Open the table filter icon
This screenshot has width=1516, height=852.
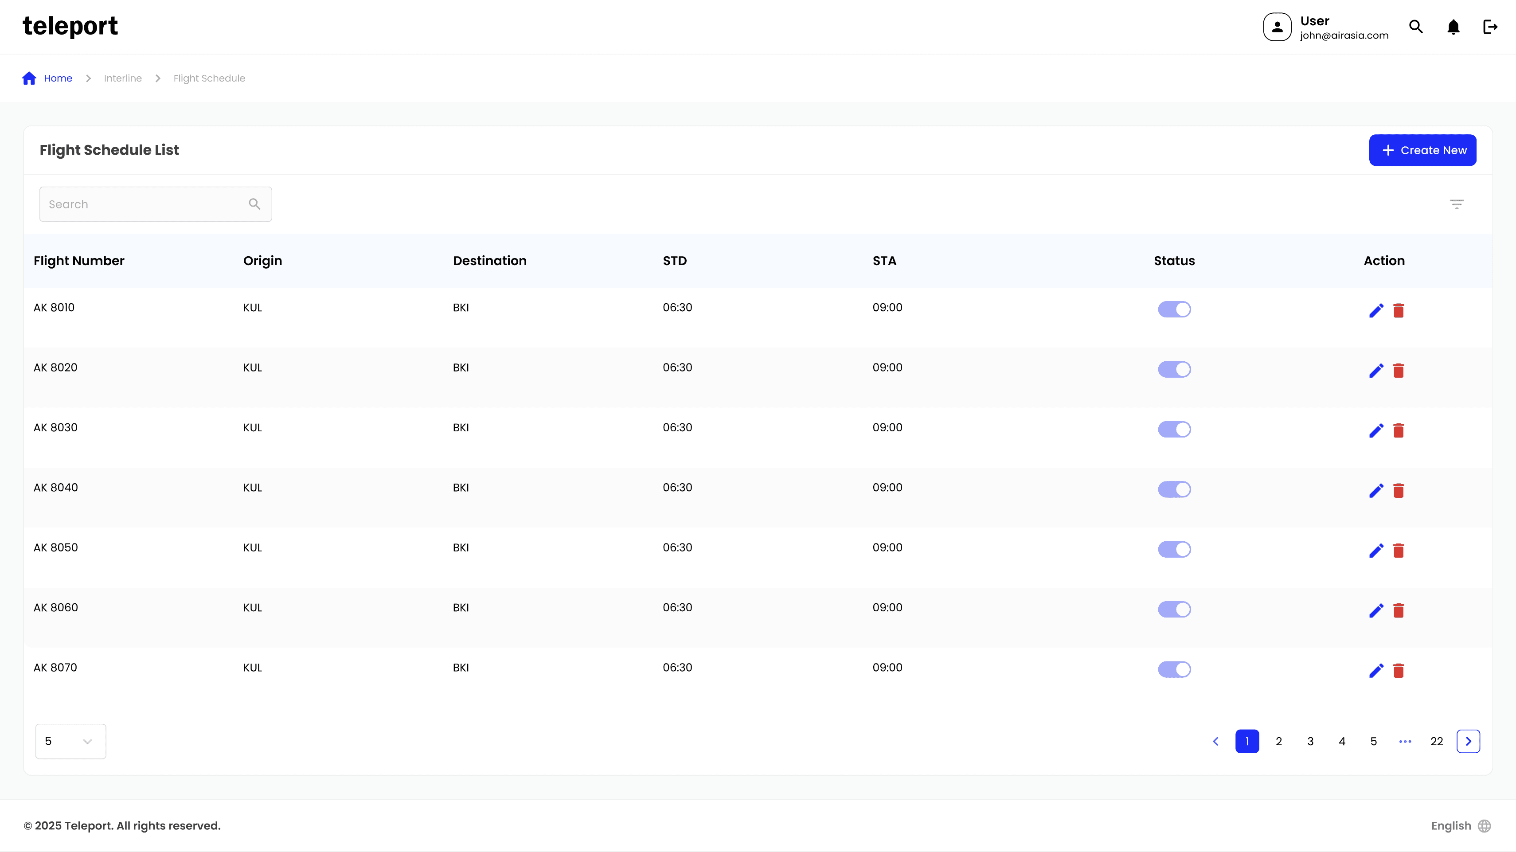tap(1457, 204)
